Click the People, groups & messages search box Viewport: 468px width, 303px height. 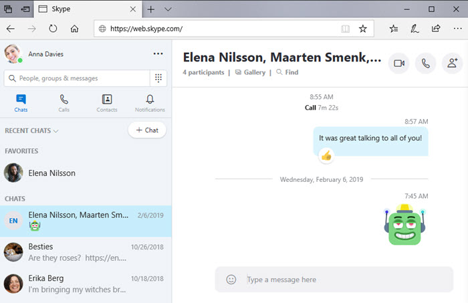pos(77,78)
